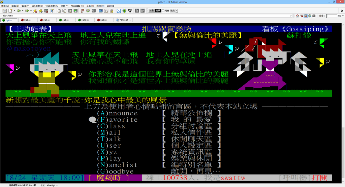Click the red lightning disconnect icon
The height and width of the screenshot is (187, 345).
coord(35,11)
